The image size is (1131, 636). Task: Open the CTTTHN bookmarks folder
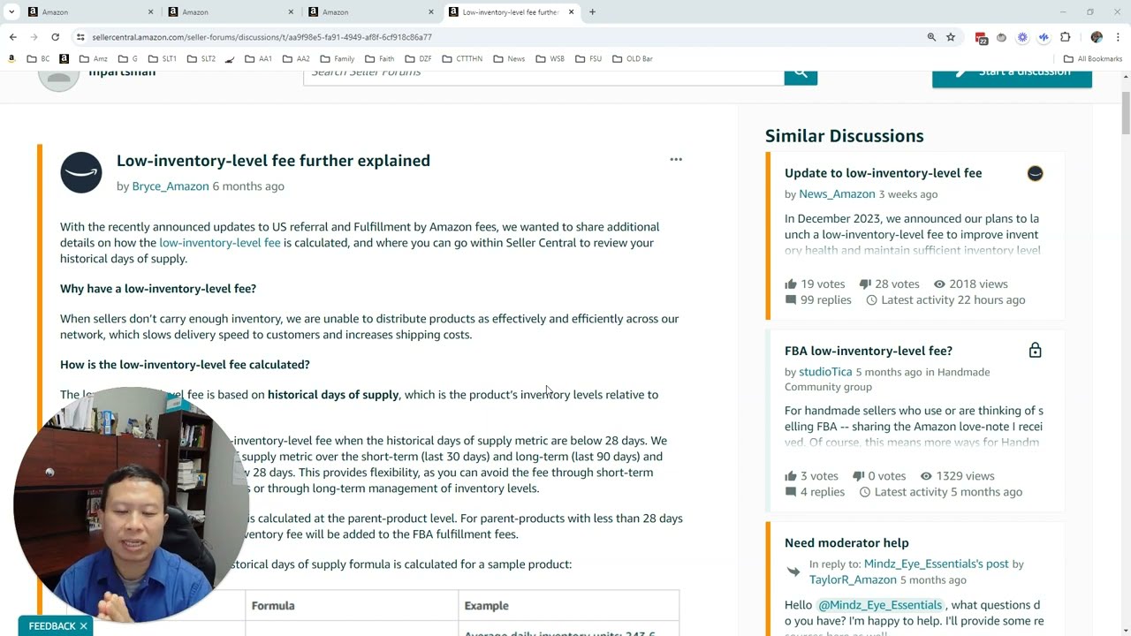(x=462, y=58)
